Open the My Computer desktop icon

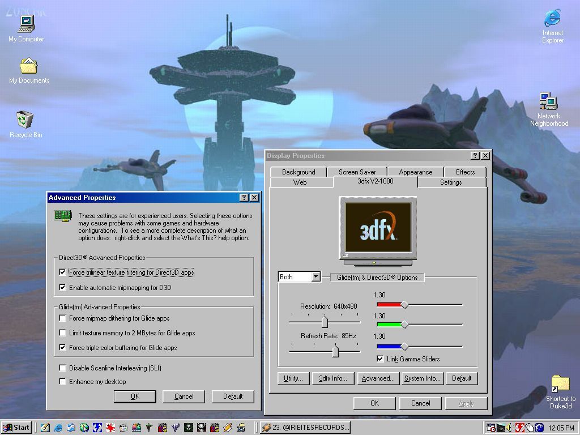(x=26, y=24)
